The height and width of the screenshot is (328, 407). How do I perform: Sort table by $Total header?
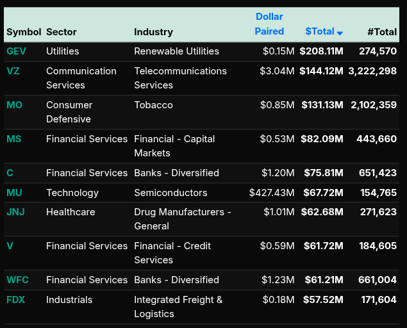pos(320,31)
